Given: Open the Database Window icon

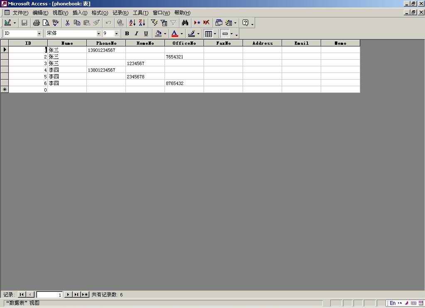Looking at the screenshot, I should point(219,23).
